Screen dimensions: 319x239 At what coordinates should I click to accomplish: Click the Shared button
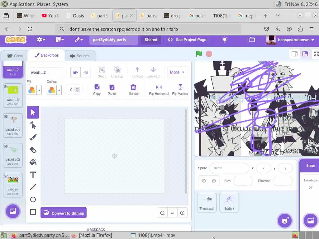[151, 40]
